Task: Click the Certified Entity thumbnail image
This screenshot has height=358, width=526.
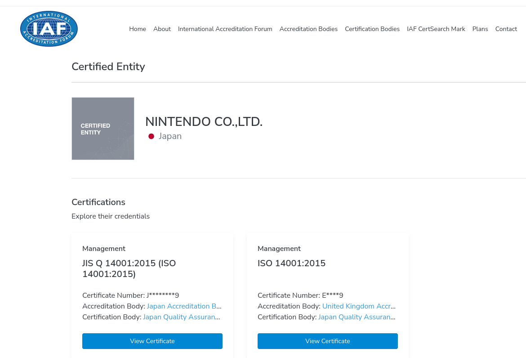Action: [x=103, y=129]
